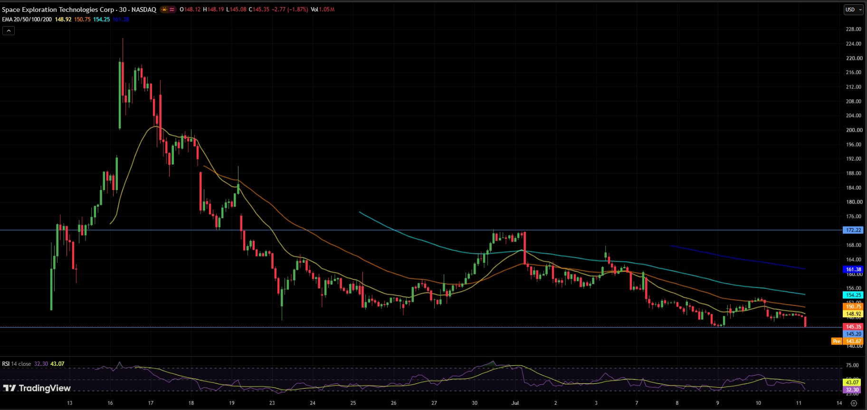Screen dimensions: 867x410
Task: Click the cyan 154.25 price axis label
Action: [853, 295]
